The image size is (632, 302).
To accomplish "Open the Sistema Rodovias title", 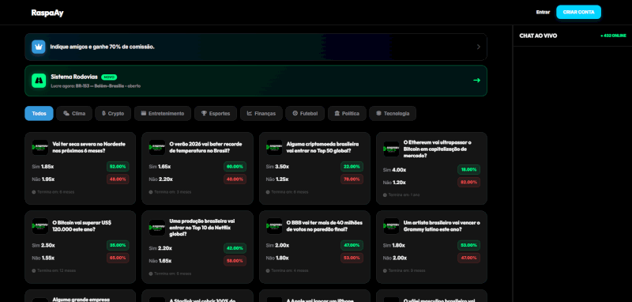I will coord(74,77).
